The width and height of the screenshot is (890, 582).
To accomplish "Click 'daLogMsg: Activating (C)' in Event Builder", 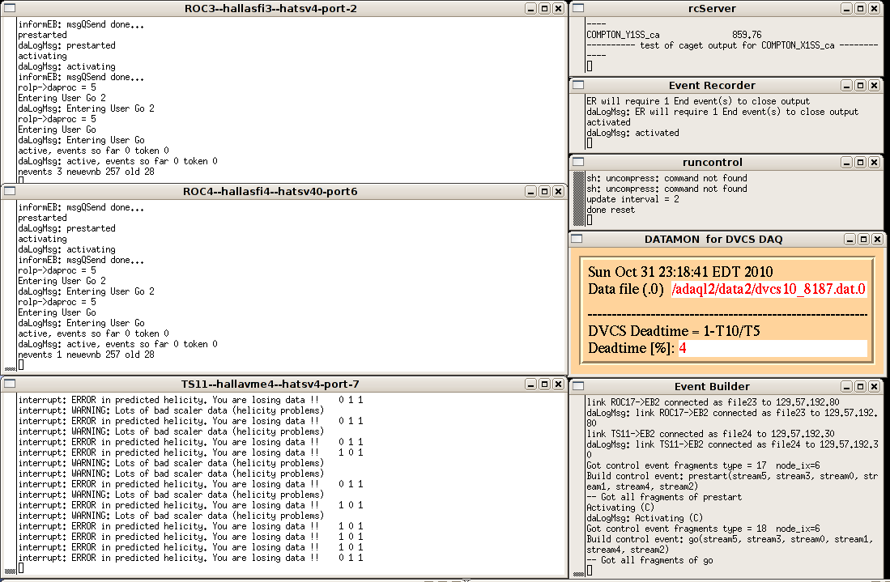I will coord(645,518).
